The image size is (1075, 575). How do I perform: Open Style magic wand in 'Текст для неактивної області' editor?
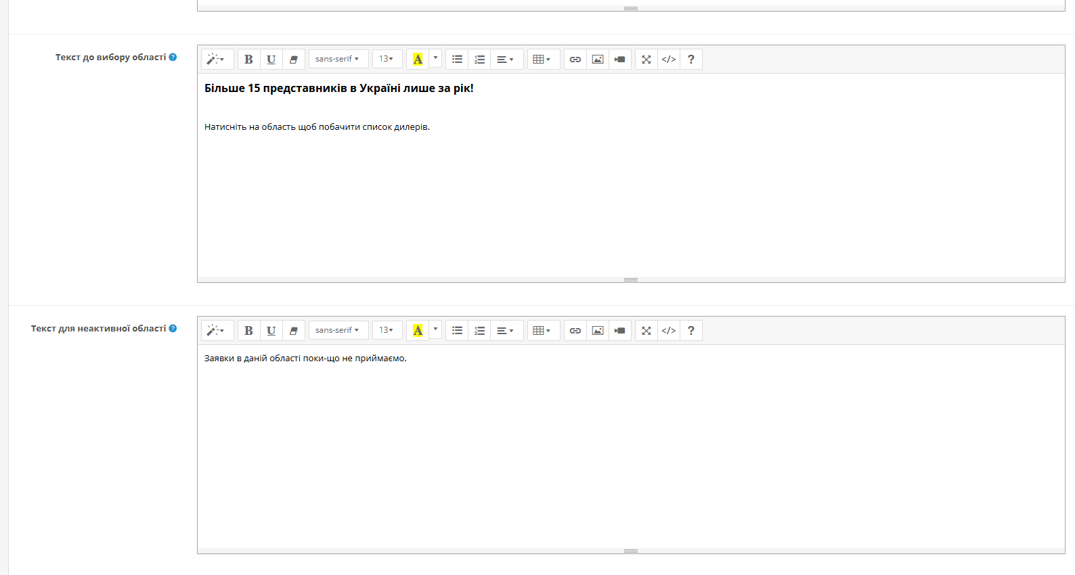(217, 331)
